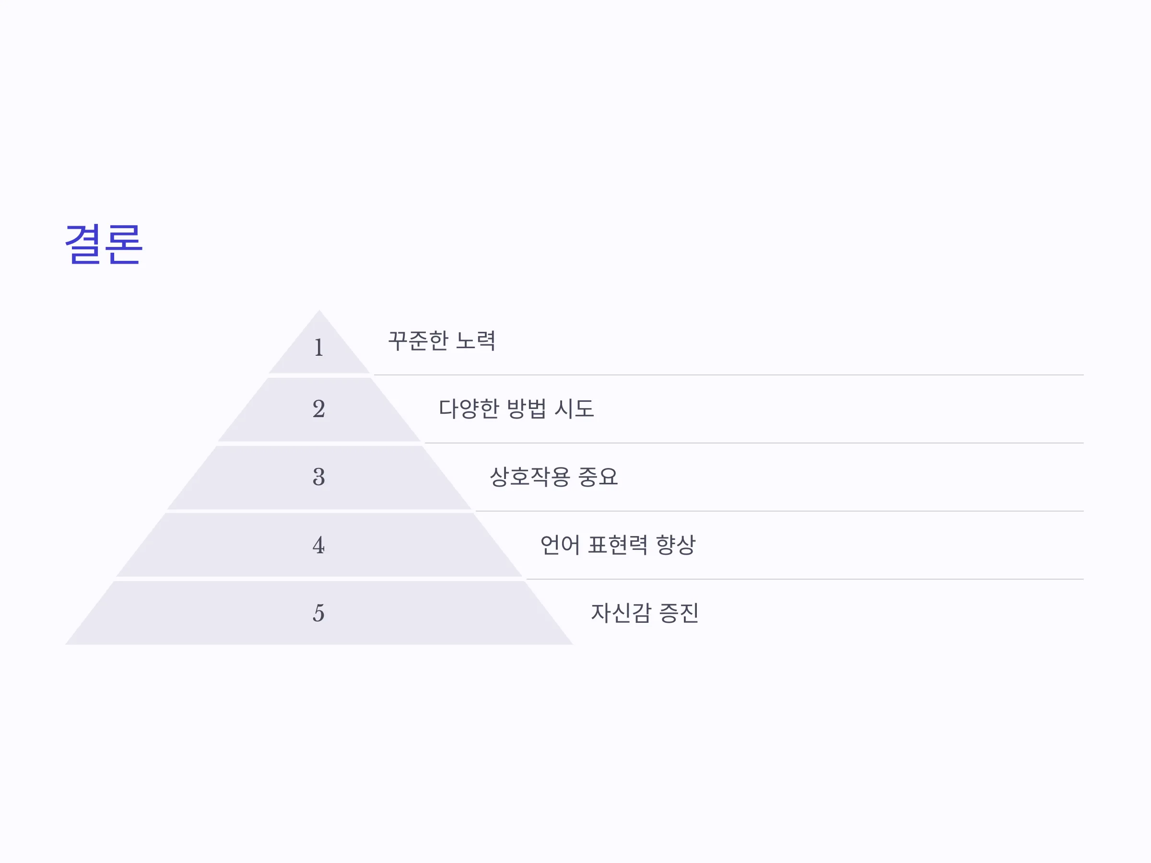Click divider line beneath 언어 표현력 향상
This screenshot has height=863, width=1151.
[805, 579]
